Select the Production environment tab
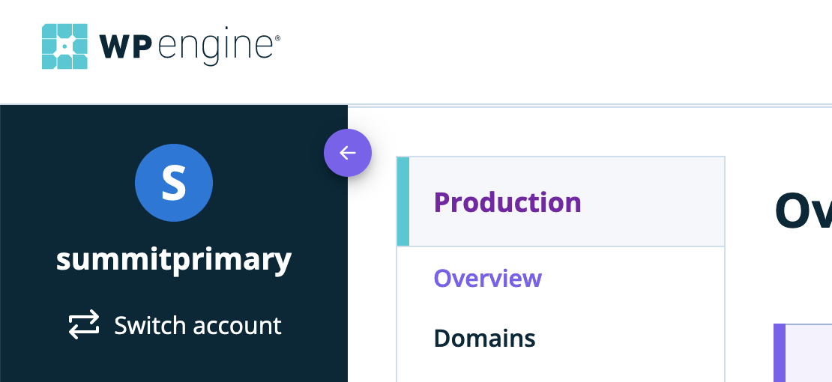832x382 pixels. pos(561,201)
